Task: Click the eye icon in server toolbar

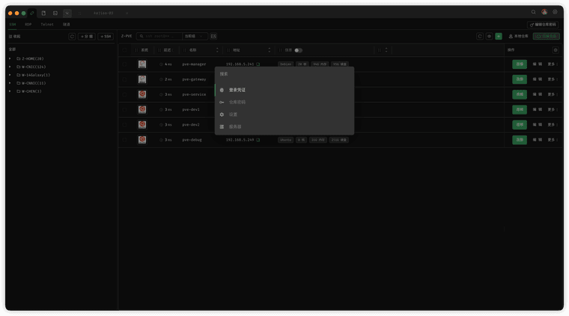Action: point(489,36)
